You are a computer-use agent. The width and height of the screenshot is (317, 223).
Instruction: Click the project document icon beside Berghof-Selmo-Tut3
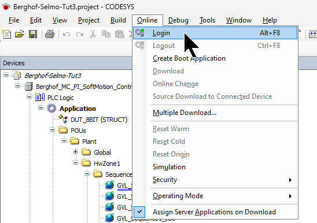coord(17,76)
